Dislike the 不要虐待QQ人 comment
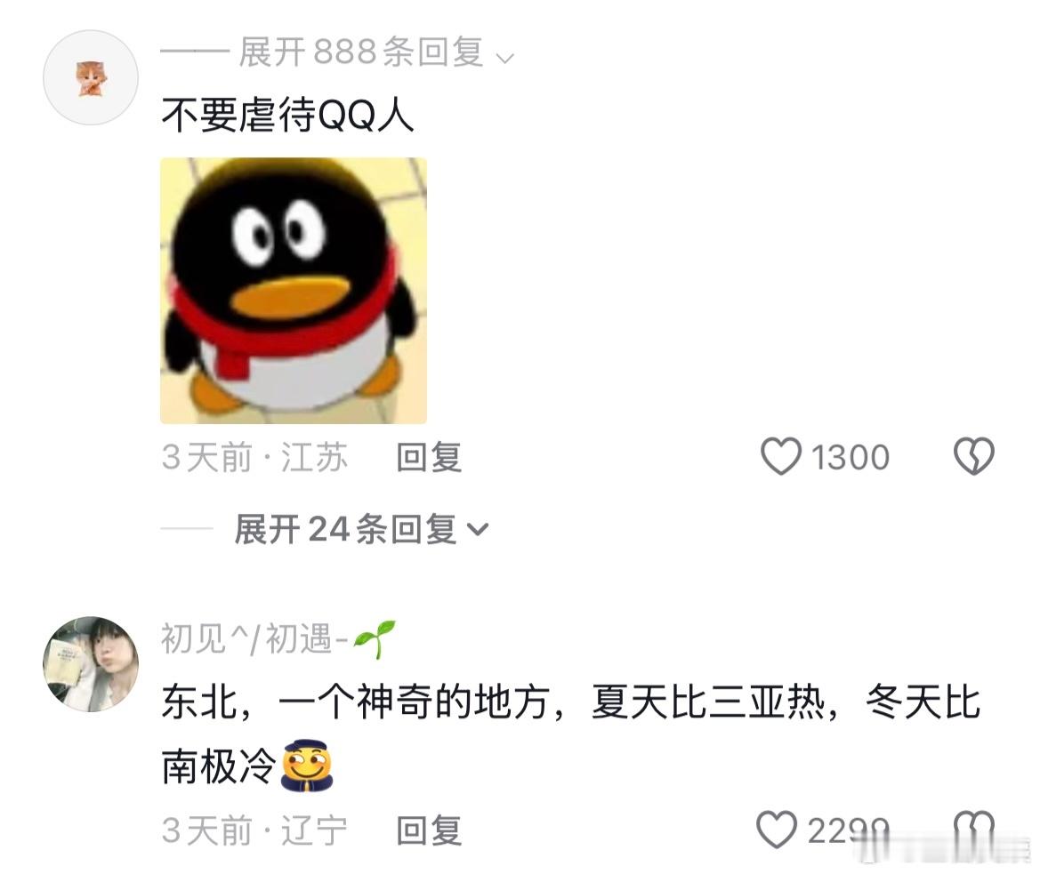1040x874 pixels. [973, 456]
